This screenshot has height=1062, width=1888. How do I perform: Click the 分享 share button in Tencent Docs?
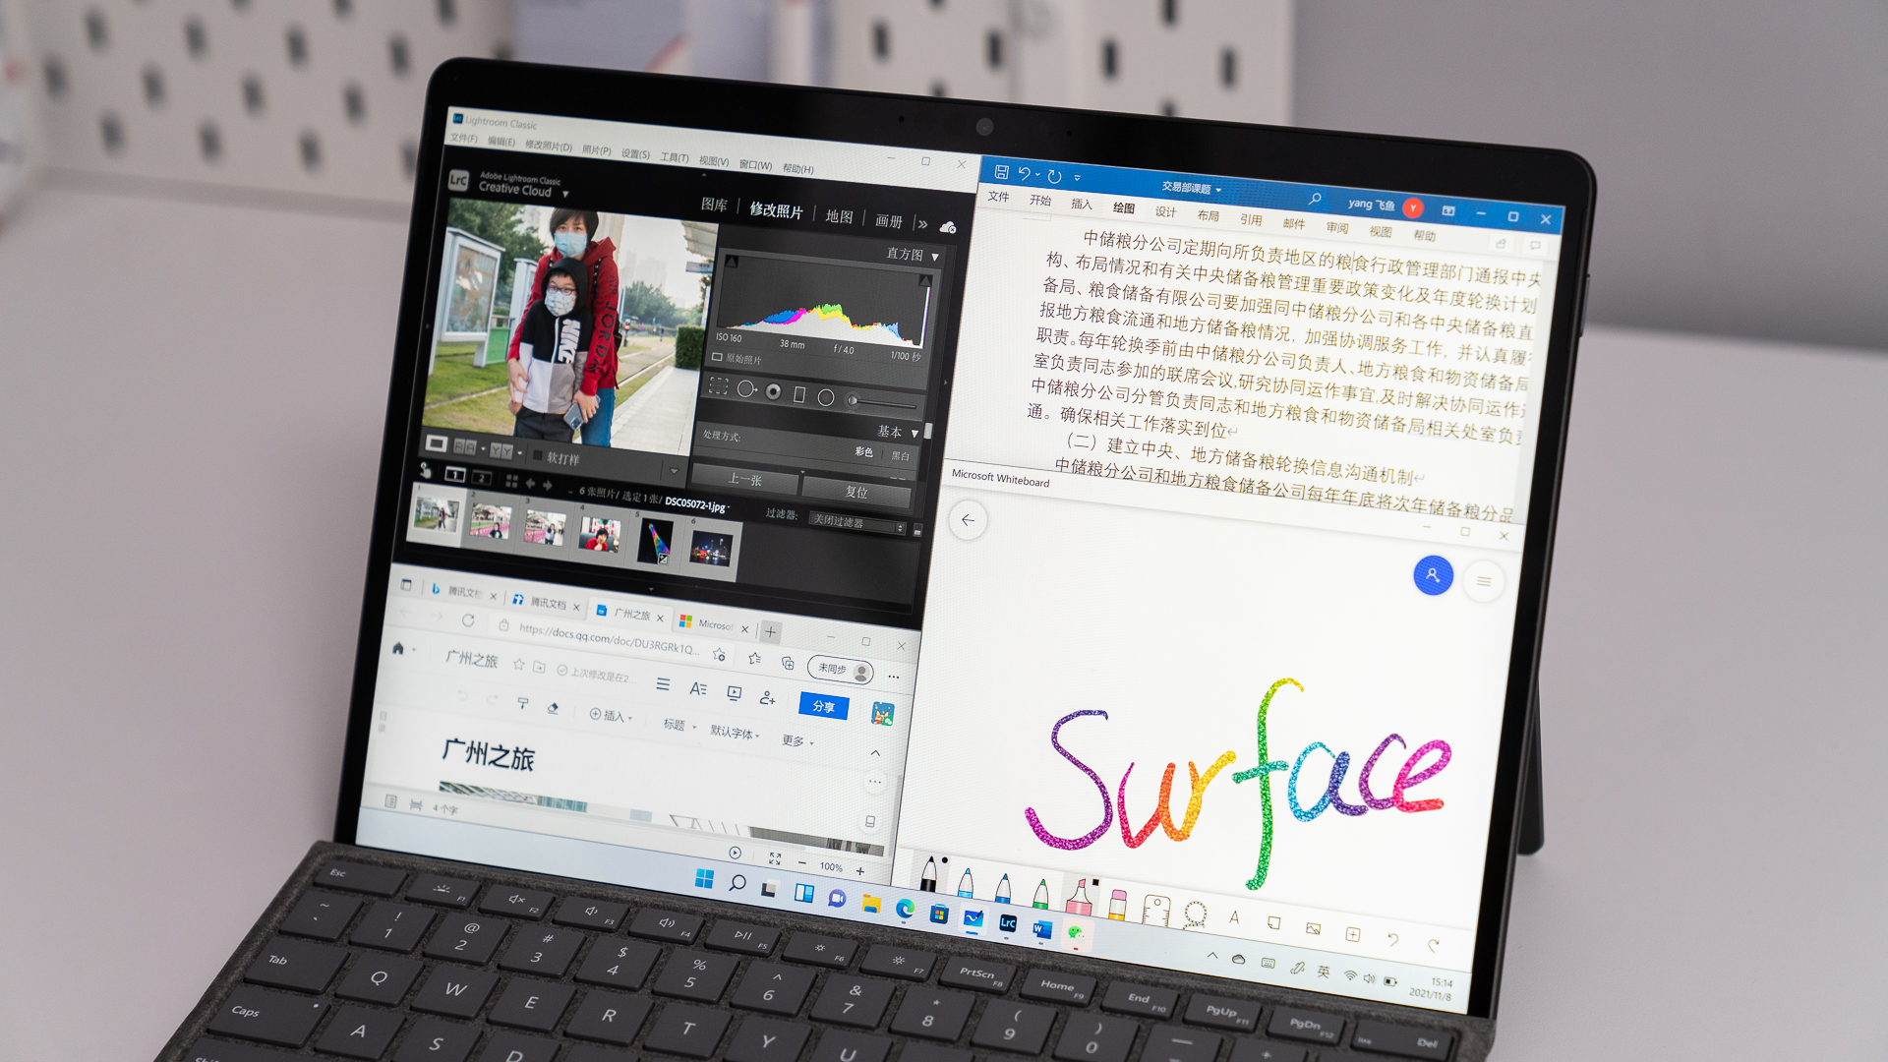pyautogui.click(x=824, y=706)
